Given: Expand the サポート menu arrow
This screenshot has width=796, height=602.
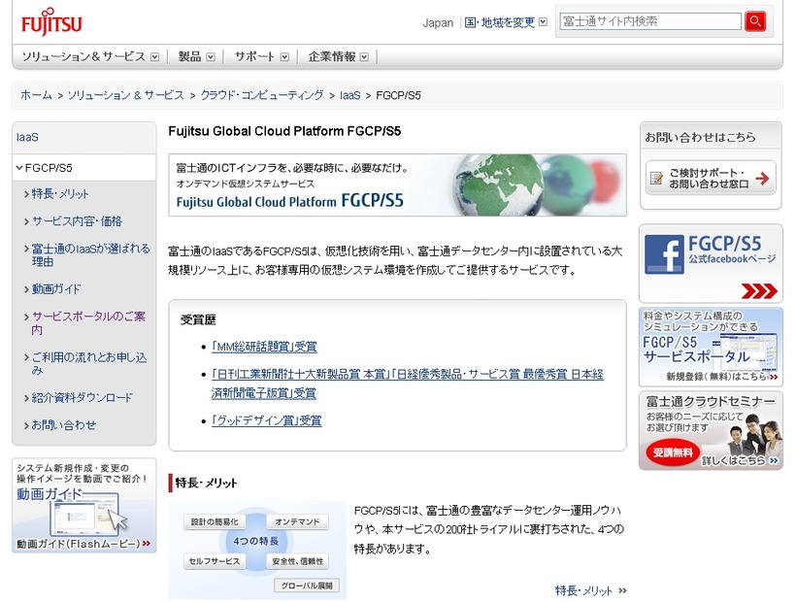Looking at the screenshot, I should 284,57.
